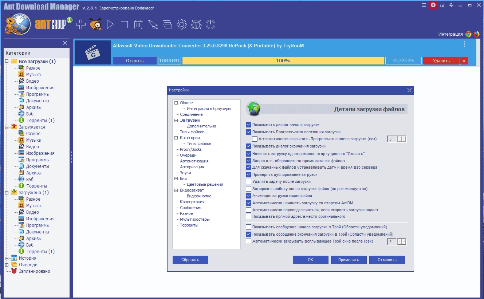Collapse the Загружается tree node
Image resolution: width=484 pixels, height=299 pixels.
7,127
